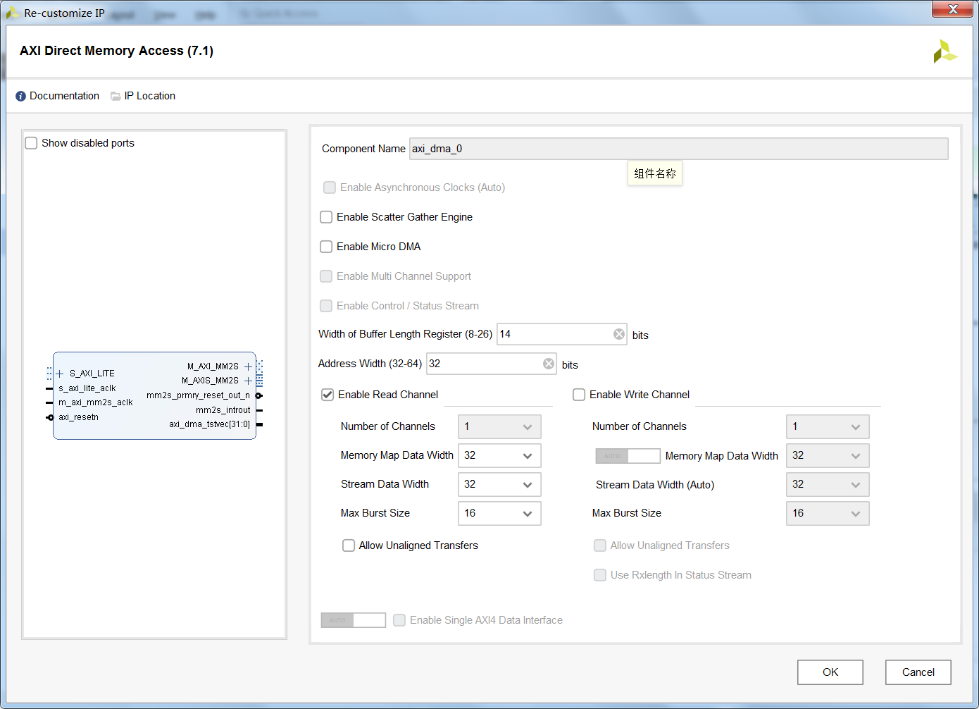Viewport: 979px width, 709px height.
Task: Toggle the AUTO slider for Memory Map Data Width
Action: pos(628,456)
